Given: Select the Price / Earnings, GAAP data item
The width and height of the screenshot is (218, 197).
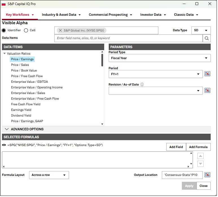Looking at the screenshot, I should pos(27,122).
